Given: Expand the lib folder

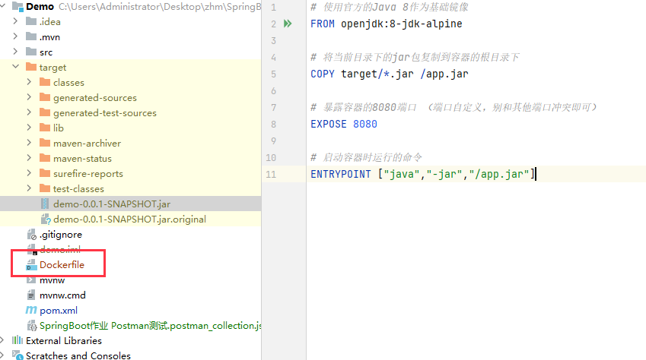Looking at the screenshot, I should click(x=29, y=128).
